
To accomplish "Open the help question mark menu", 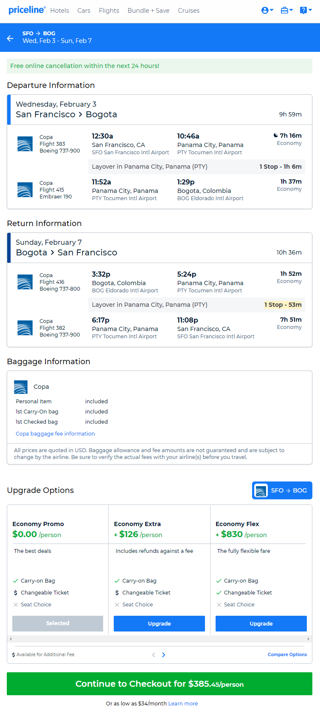I will 306,10.
